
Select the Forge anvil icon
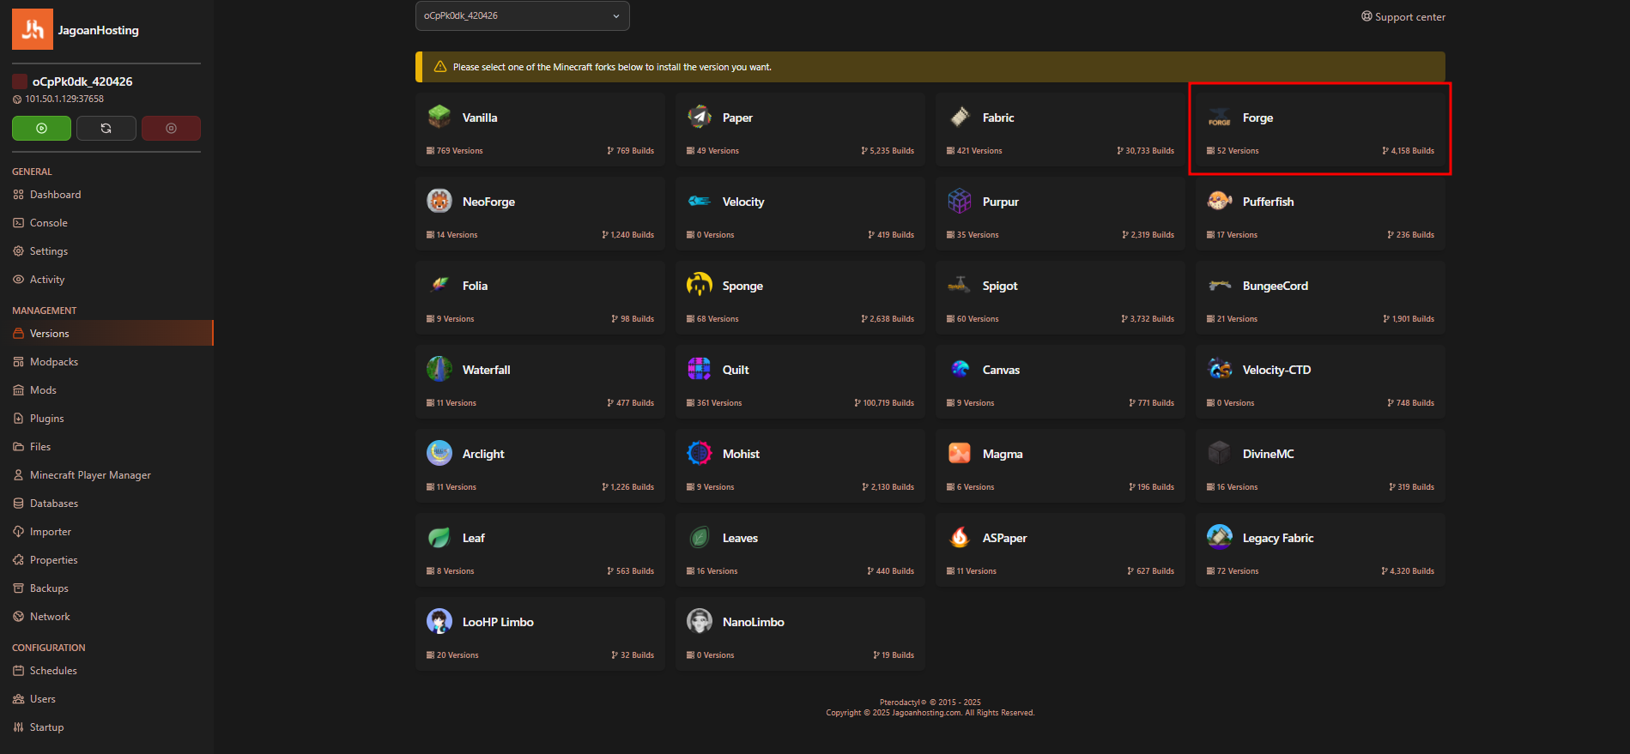click(1220, 117)
